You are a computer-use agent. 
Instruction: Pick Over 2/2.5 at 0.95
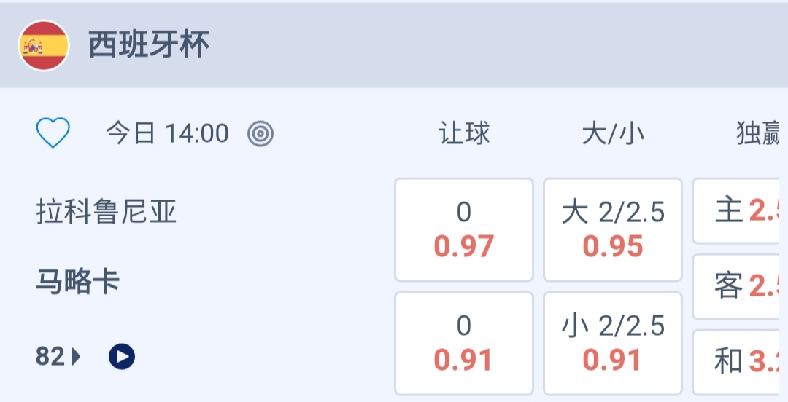[613, 229]
